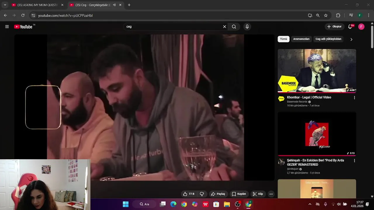The image size is (374, 210).
Task: Open YouTube notifications bell
Action: [350, 27]
